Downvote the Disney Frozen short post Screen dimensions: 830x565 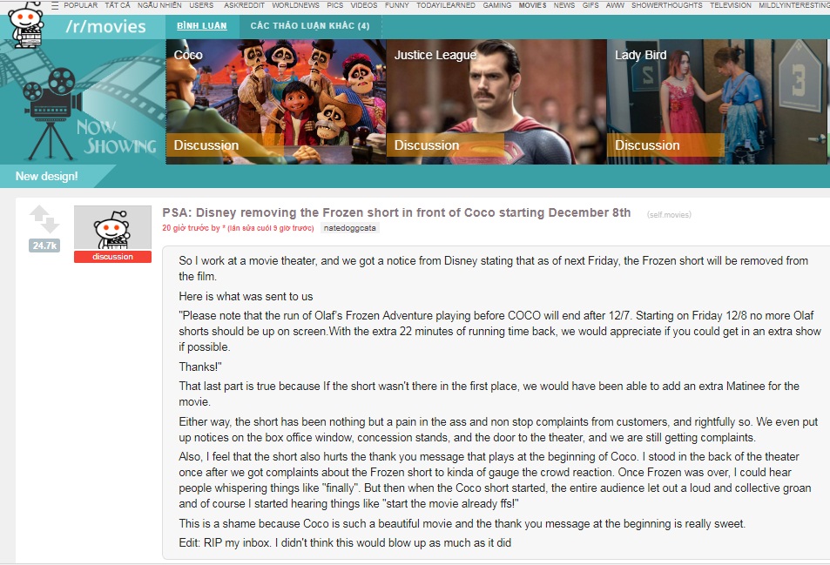(51, 225)
